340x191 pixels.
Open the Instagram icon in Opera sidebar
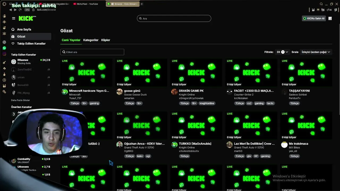pos(4,54)
